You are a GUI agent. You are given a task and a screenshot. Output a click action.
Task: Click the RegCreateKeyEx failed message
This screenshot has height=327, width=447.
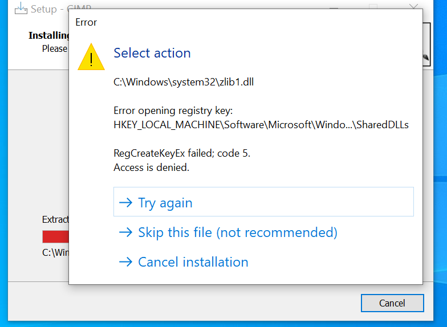(182, 153)
